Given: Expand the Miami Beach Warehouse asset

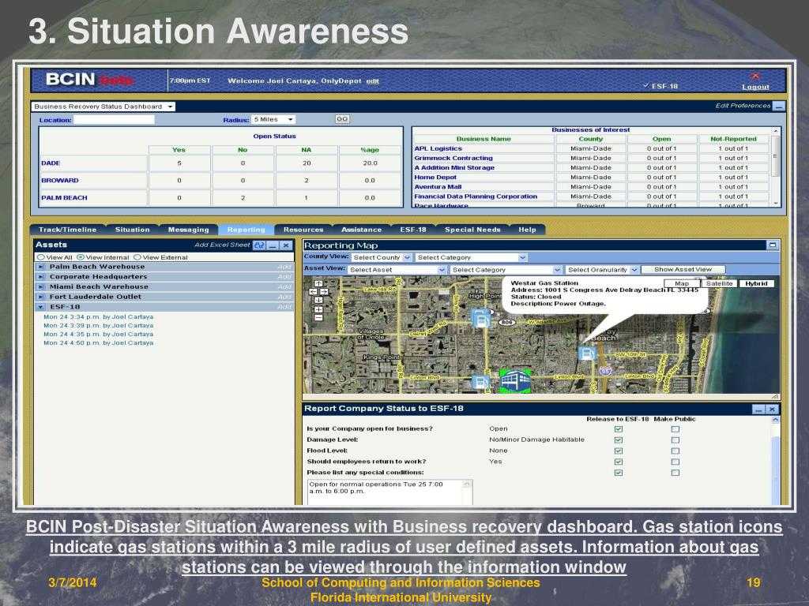Looking at the screenshot, I should 41,287.
